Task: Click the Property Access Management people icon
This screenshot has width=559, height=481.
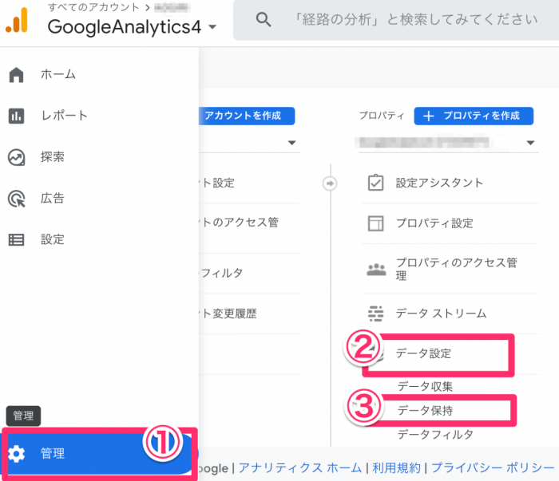Action: [x=375, y=268]
